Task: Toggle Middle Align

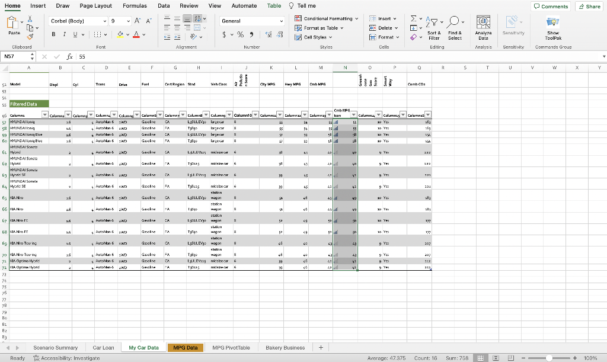Action: (177, 18)
